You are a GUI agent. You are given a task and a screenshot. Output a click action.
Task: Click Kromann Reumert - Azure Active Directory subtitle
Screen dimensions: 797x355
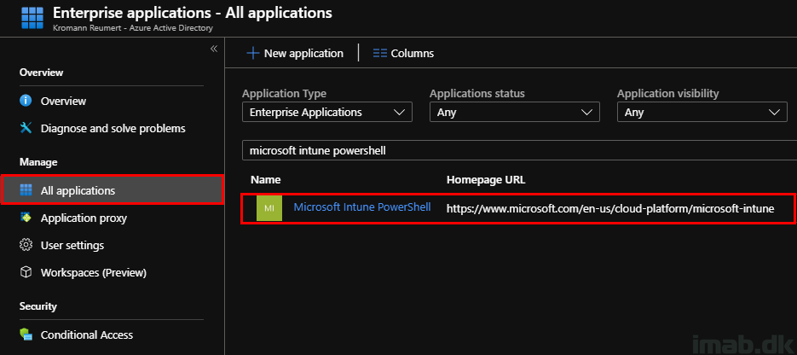[133, 28]
